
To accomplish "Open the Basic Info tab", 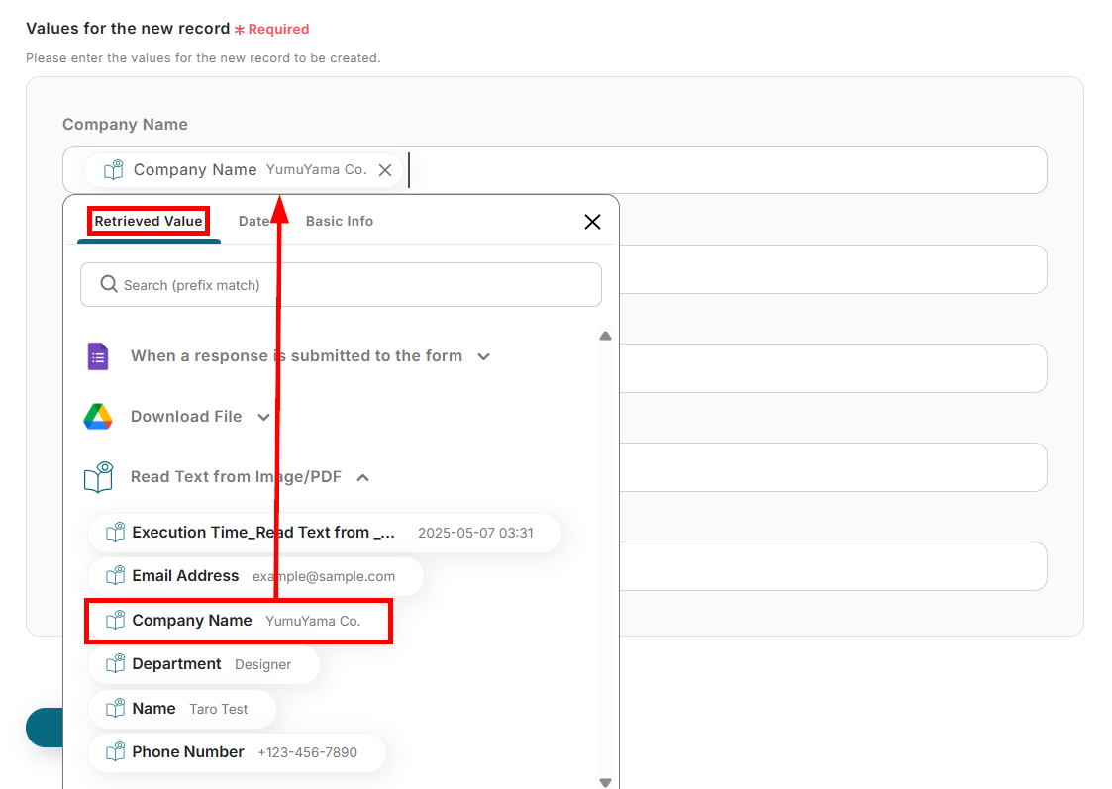I will tap(339, 221).
